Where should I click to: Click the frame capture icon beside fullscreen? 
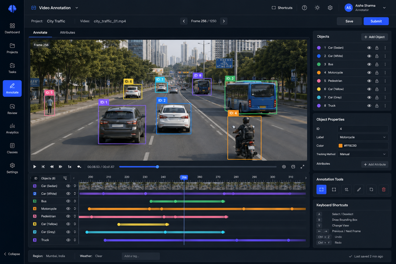293,167
